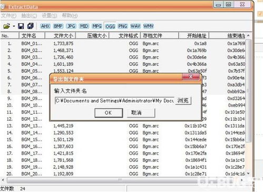The height and width of the screenshot is (192, 263).
Task: Sort by the 文件名 column header
Action: [32, 36]
